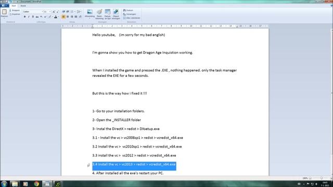Click the highlighted line 3.4 vc2013 text

tap(134, 164)
